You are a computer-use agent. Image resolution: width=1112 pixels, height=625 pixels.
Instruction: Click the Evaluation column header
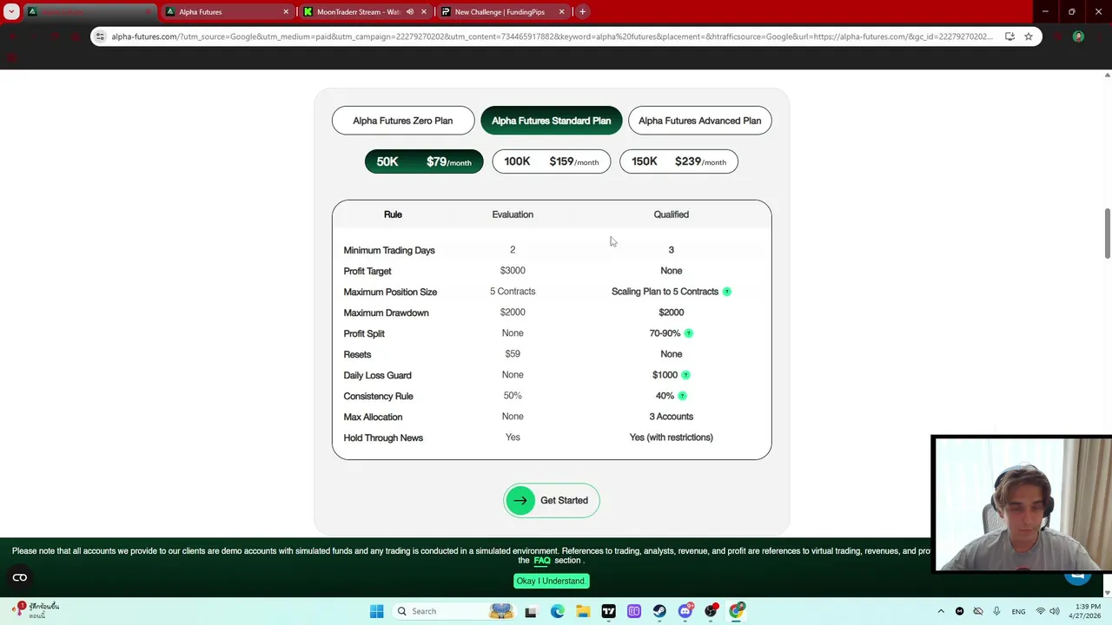tap(513, 214)
